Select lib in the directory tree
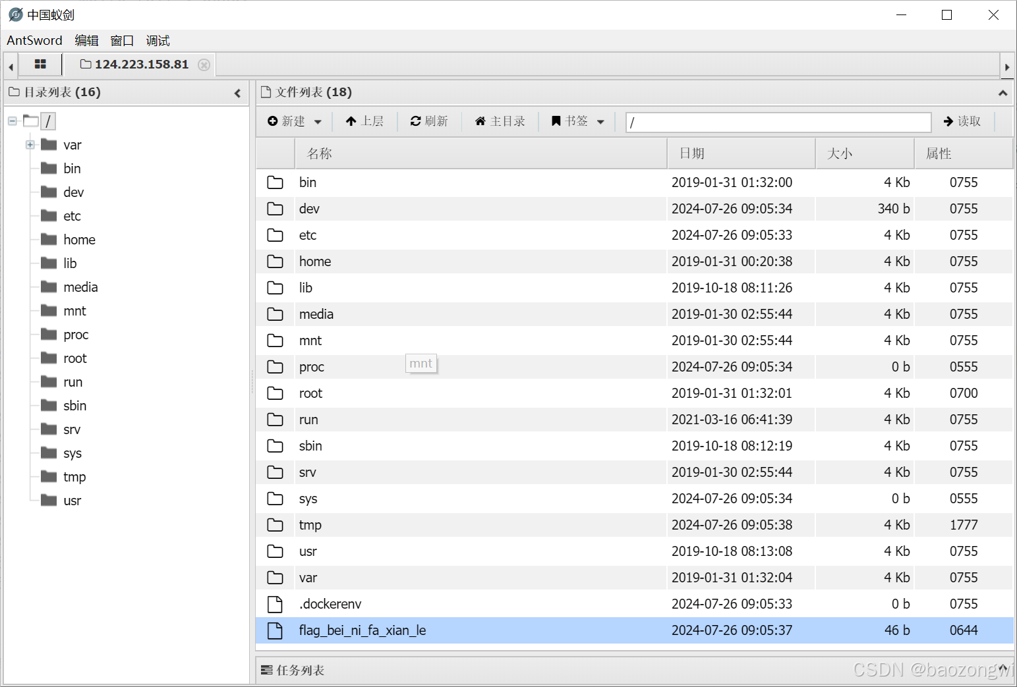The height and width of the screenshot is (687, 1017). click(70, 263)
